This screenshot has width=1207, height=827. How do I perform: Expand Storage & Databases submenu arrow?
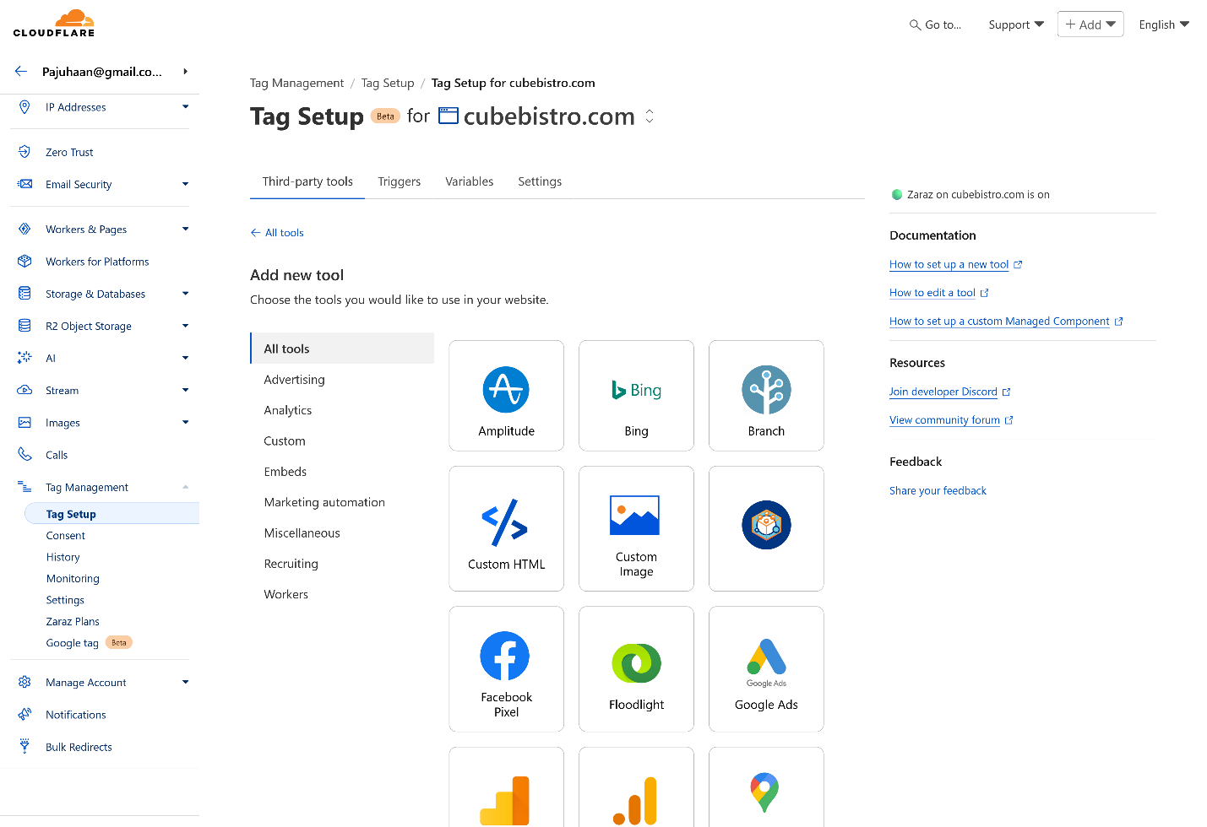click(x=185, y=294)
